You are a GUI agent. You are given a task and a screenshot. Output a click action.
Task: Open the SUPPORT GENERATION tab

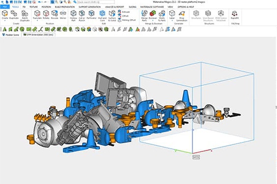tap(89, 7)
